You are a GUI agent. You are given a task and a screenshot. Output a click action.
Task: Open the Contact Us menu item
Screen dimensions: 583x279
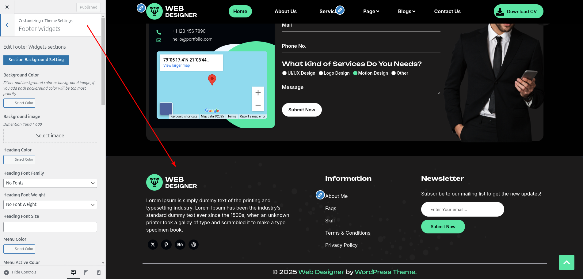coord(447,11)
